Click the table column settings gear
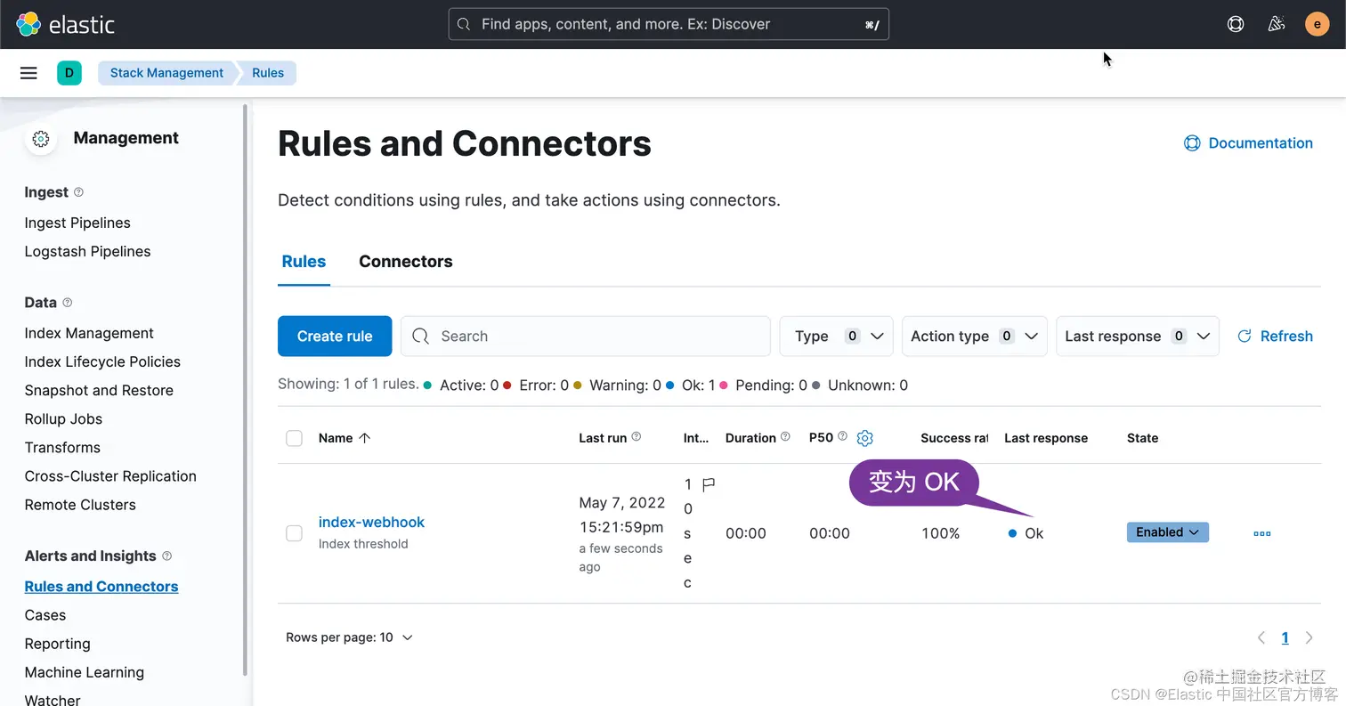The image size is (1346, 706). click(x=864, y=438)
